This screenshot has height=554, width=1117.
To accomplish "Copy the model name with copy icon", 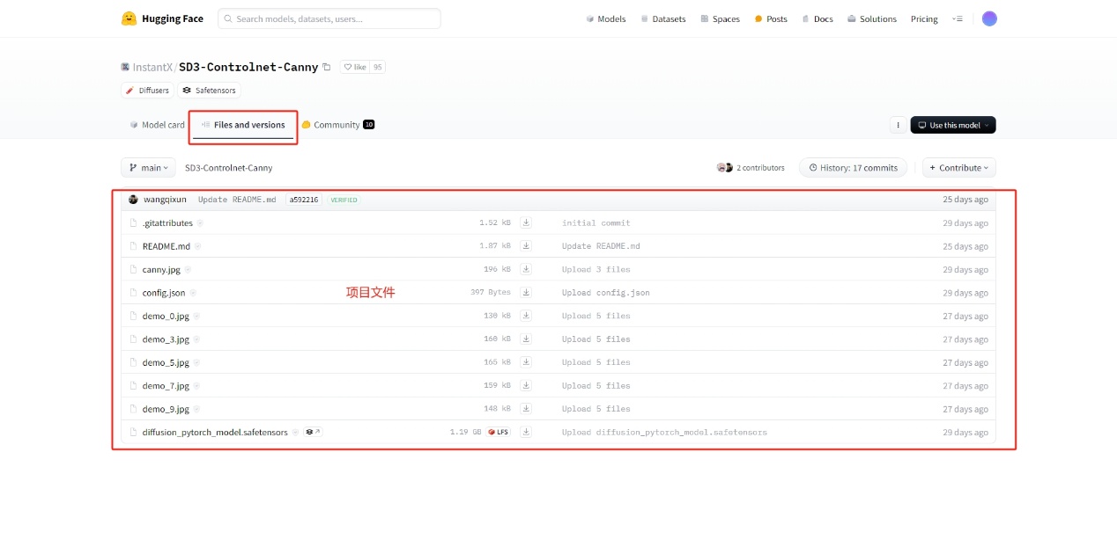I will tap(327, 67).
